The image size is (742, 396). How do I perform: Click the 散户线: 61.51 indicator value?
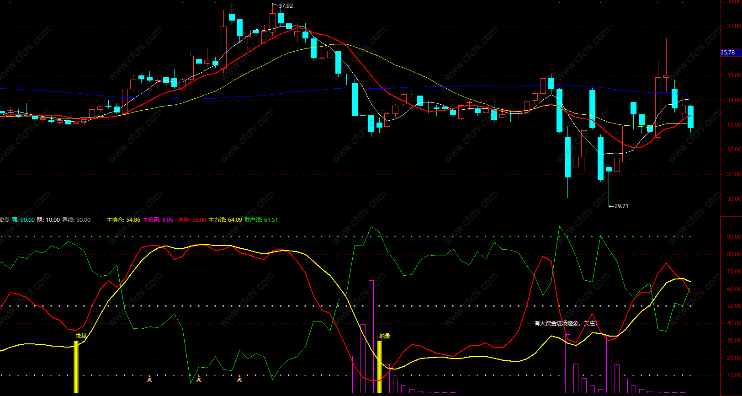(x=261, y=220)
